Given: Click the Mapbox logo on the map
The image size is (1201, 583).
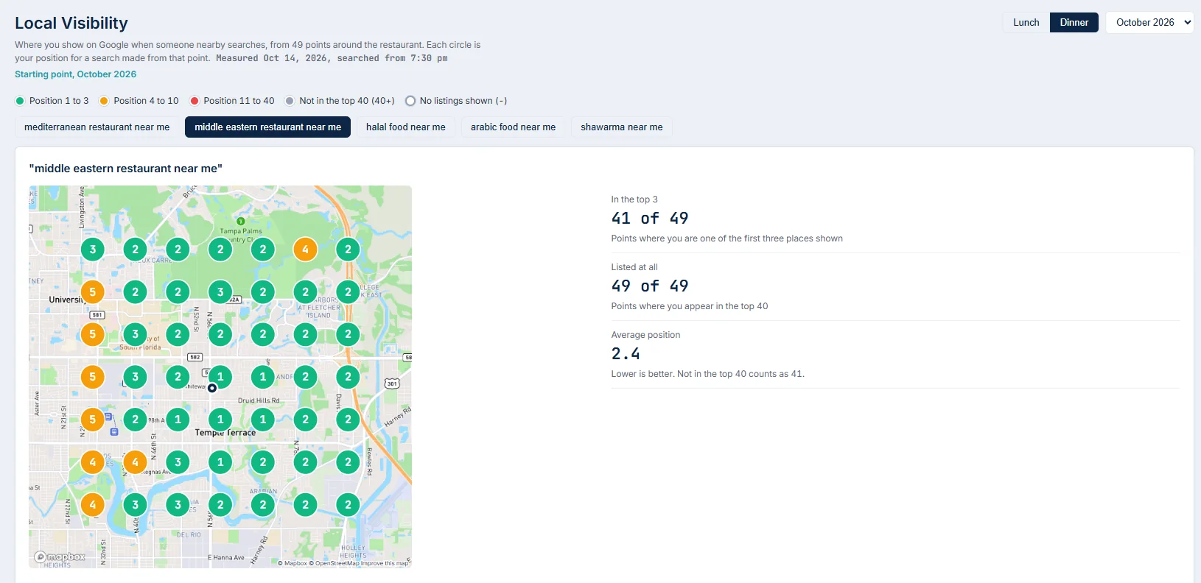Looking at the screenshot, I should (x=60, y=557).
